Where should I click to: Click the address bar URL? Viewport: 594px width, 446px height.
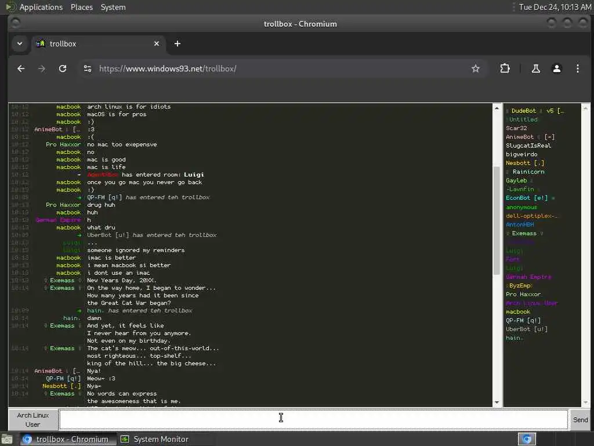(168, 69)
